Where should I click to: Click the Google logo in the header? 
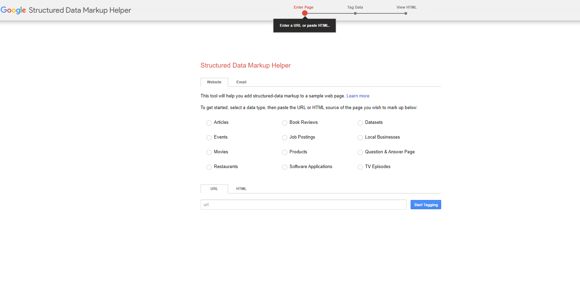click(x=13, y=10)
